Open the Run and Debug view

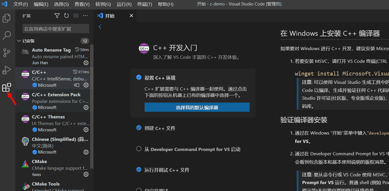[x=6, y=70]
